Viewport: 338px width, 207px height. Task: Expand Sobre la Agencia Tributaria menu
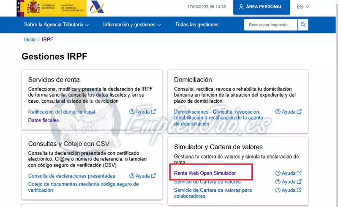(x=56, y=25)
